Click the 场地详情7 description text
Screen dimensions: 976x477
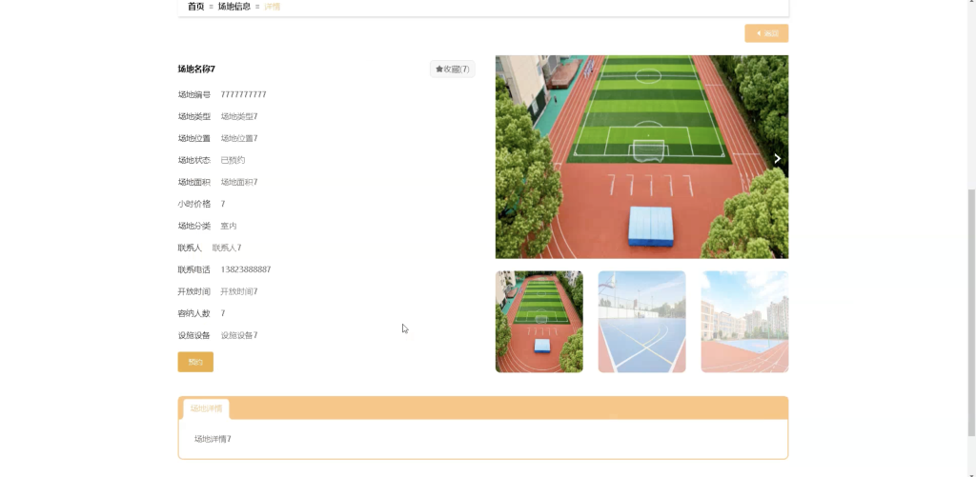pyautogui.click(x=213, y=439)
